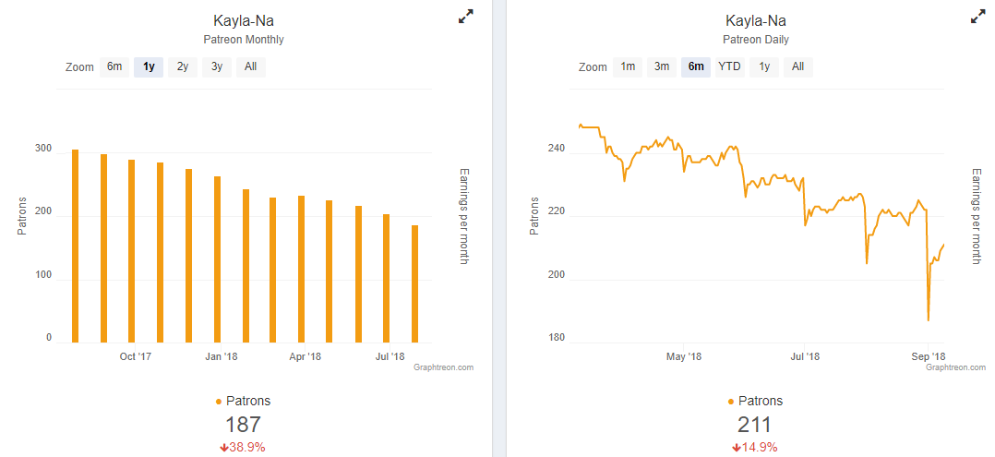Show All data on Daily chart

pos(797,66)
